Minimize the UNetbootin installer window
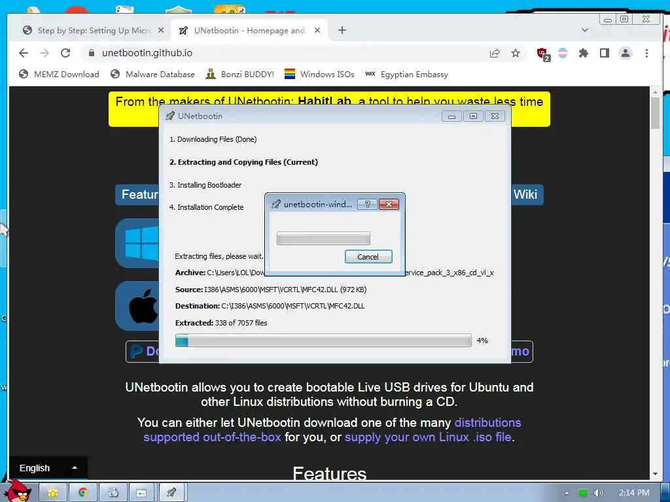 click(x=451, y=116)
